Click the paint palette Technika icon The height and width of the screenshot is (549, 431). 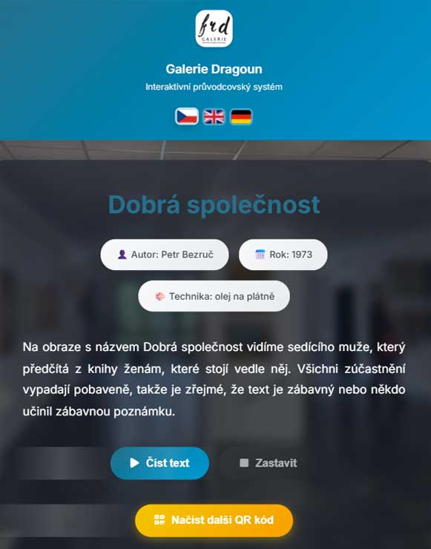click(160, 297)
